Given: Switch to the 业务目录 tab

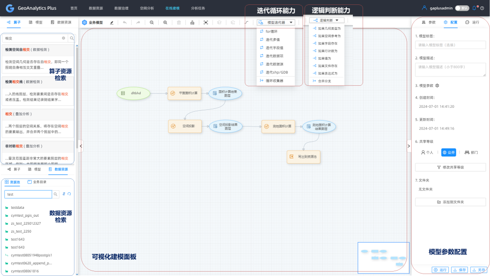Looking at the screenshot, I should (x=37, y=182).
